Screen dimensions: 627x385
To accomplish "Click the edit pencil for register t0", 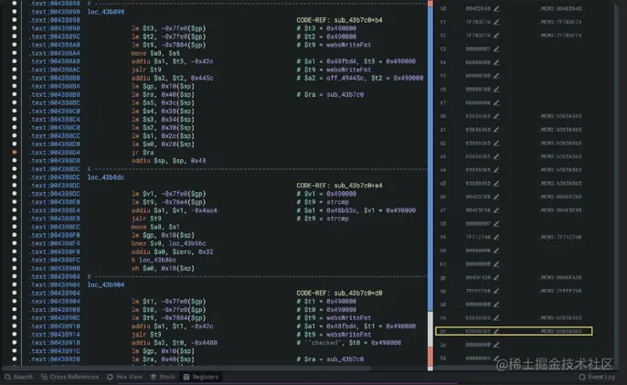I will pyautogui.click(x=496, y=8).
